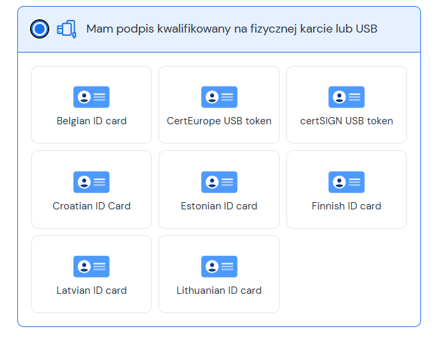The width and height of the screenshot is (441, 343).
Task: Click the Belgian ID card icon
Action: (x=91, y=97)
